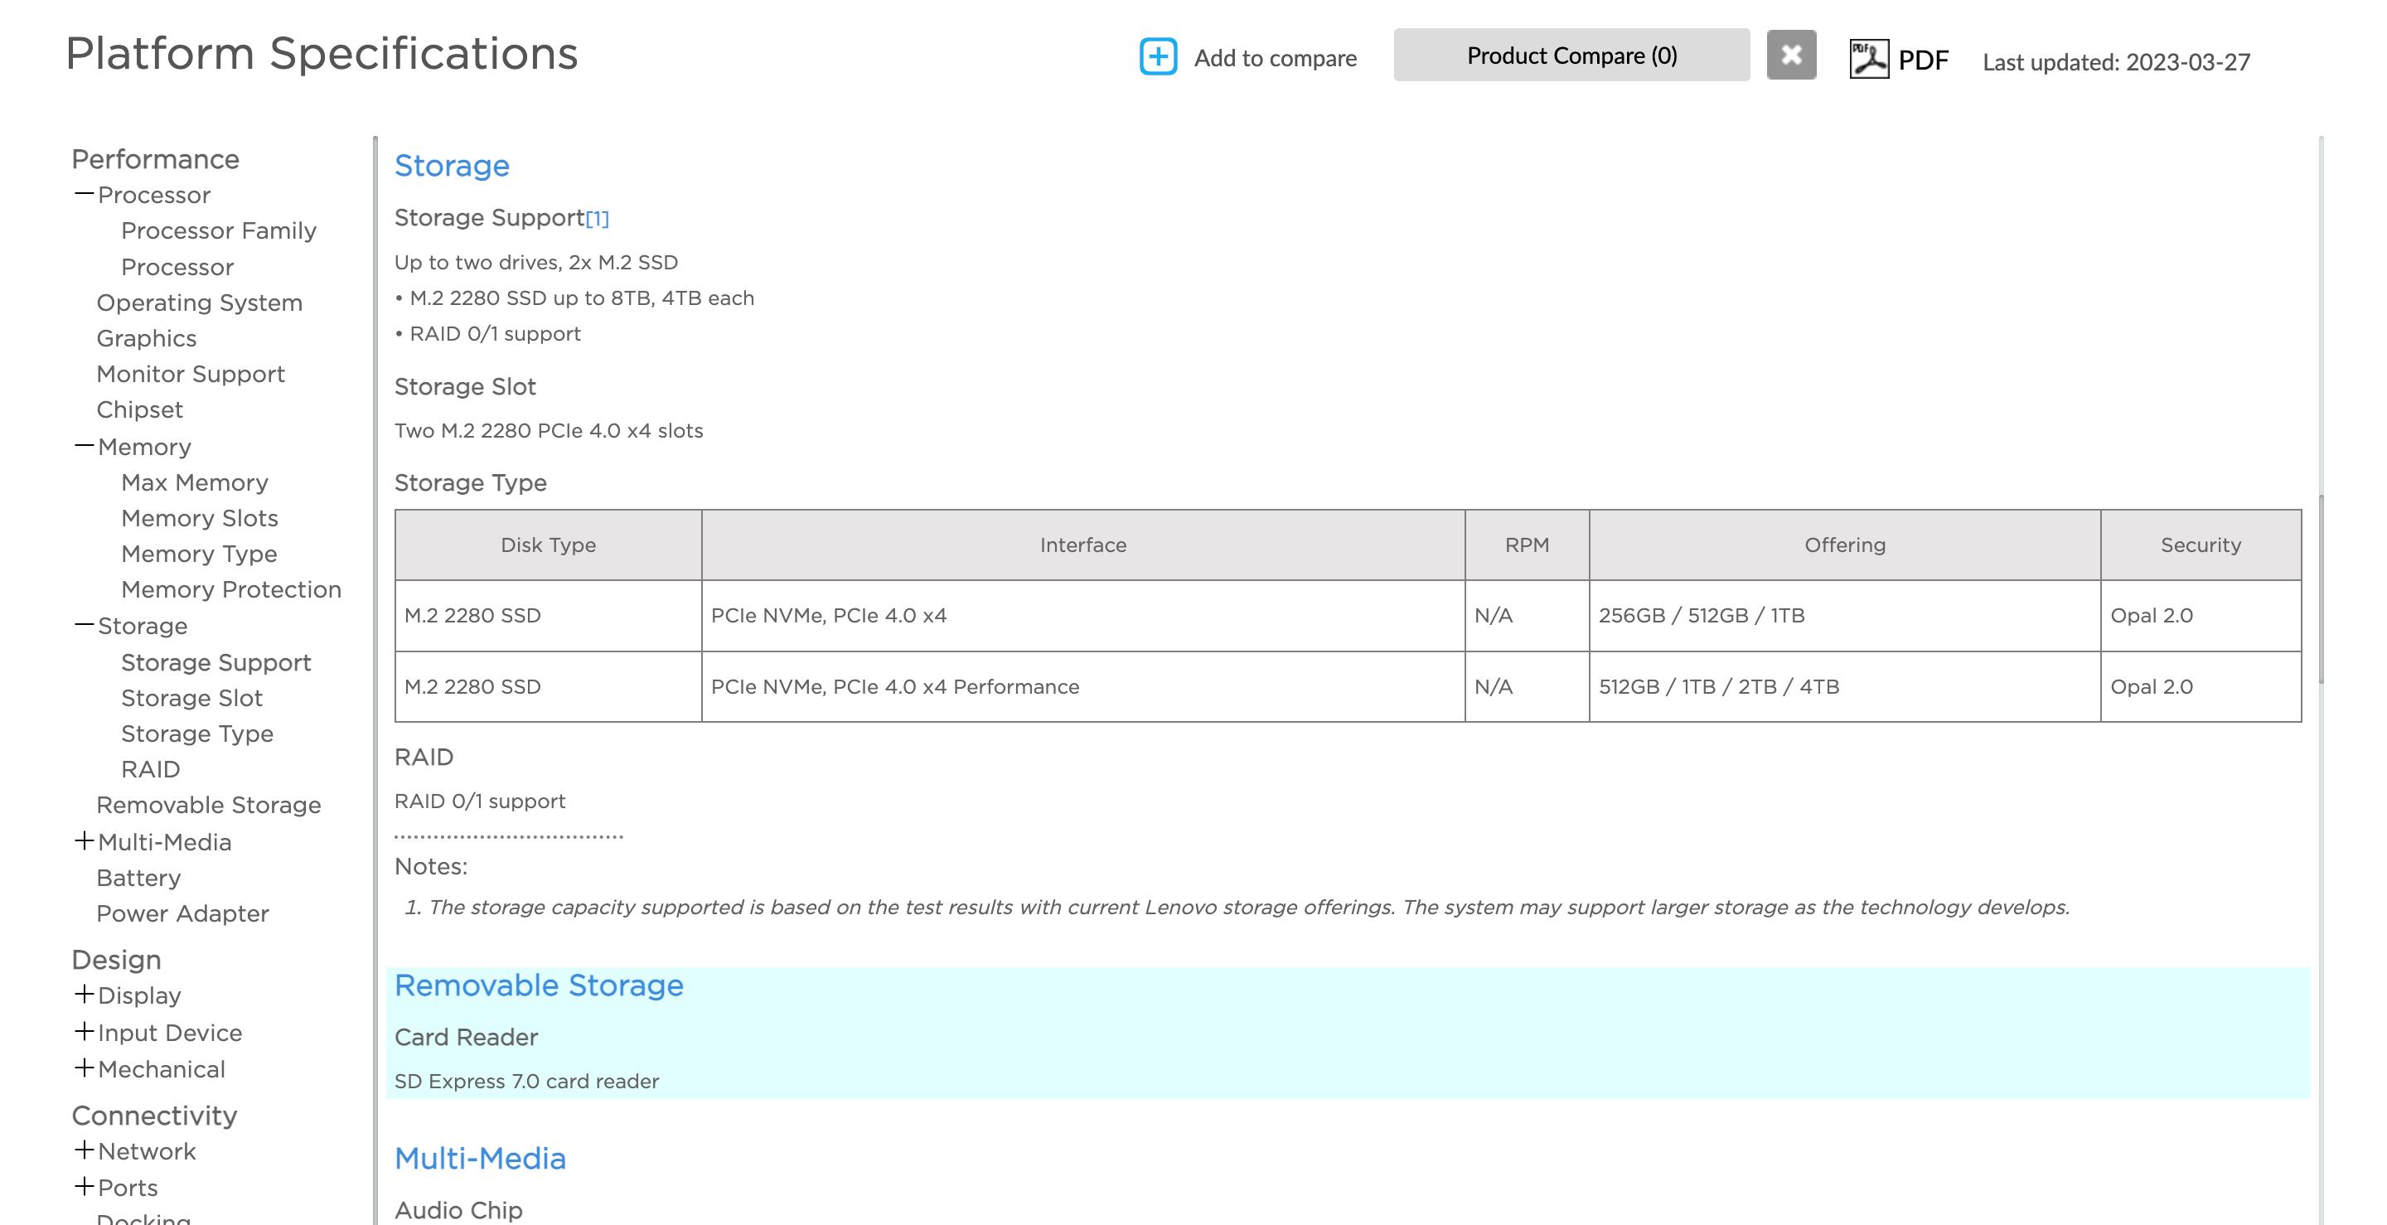
Task: Expand the Multi-Media tree section
Action: pos(85,841)
